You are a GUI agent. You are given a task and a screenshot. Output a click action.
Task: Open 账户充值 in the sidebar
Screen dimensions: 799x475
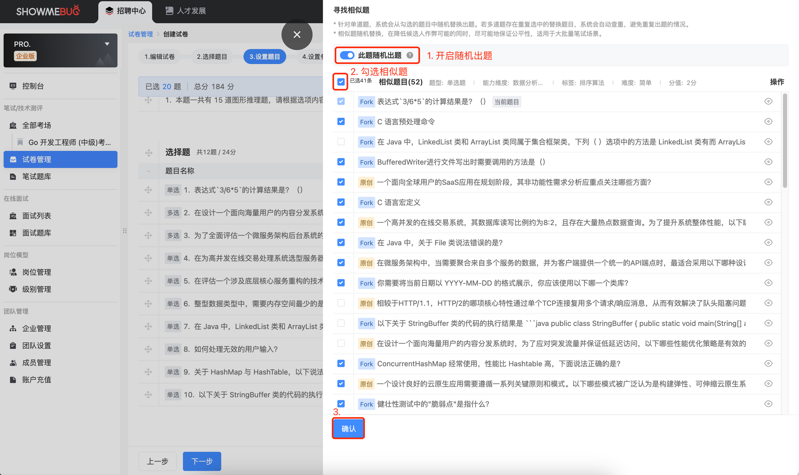tap(60, 380)
